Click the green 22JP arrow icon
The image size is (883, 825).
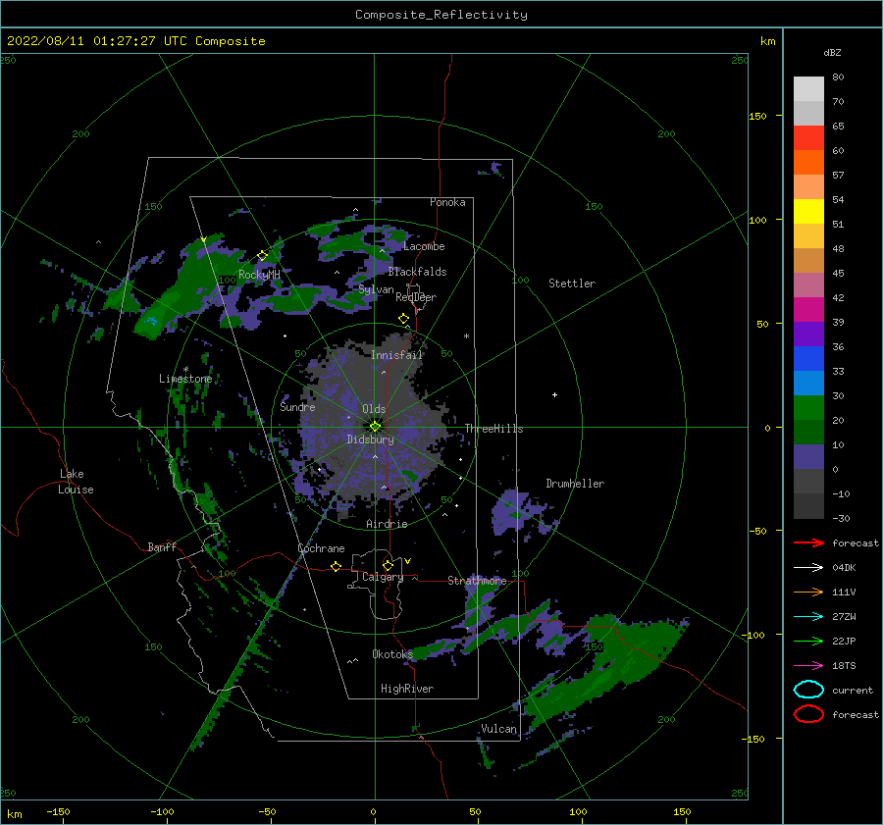808,641
